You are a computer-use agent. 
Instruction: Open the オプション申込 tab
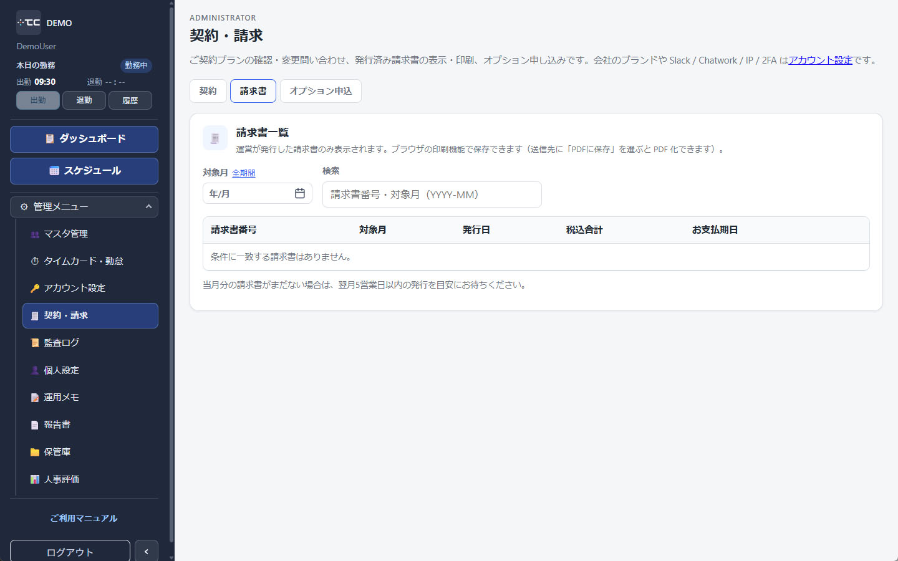[321, 91]
